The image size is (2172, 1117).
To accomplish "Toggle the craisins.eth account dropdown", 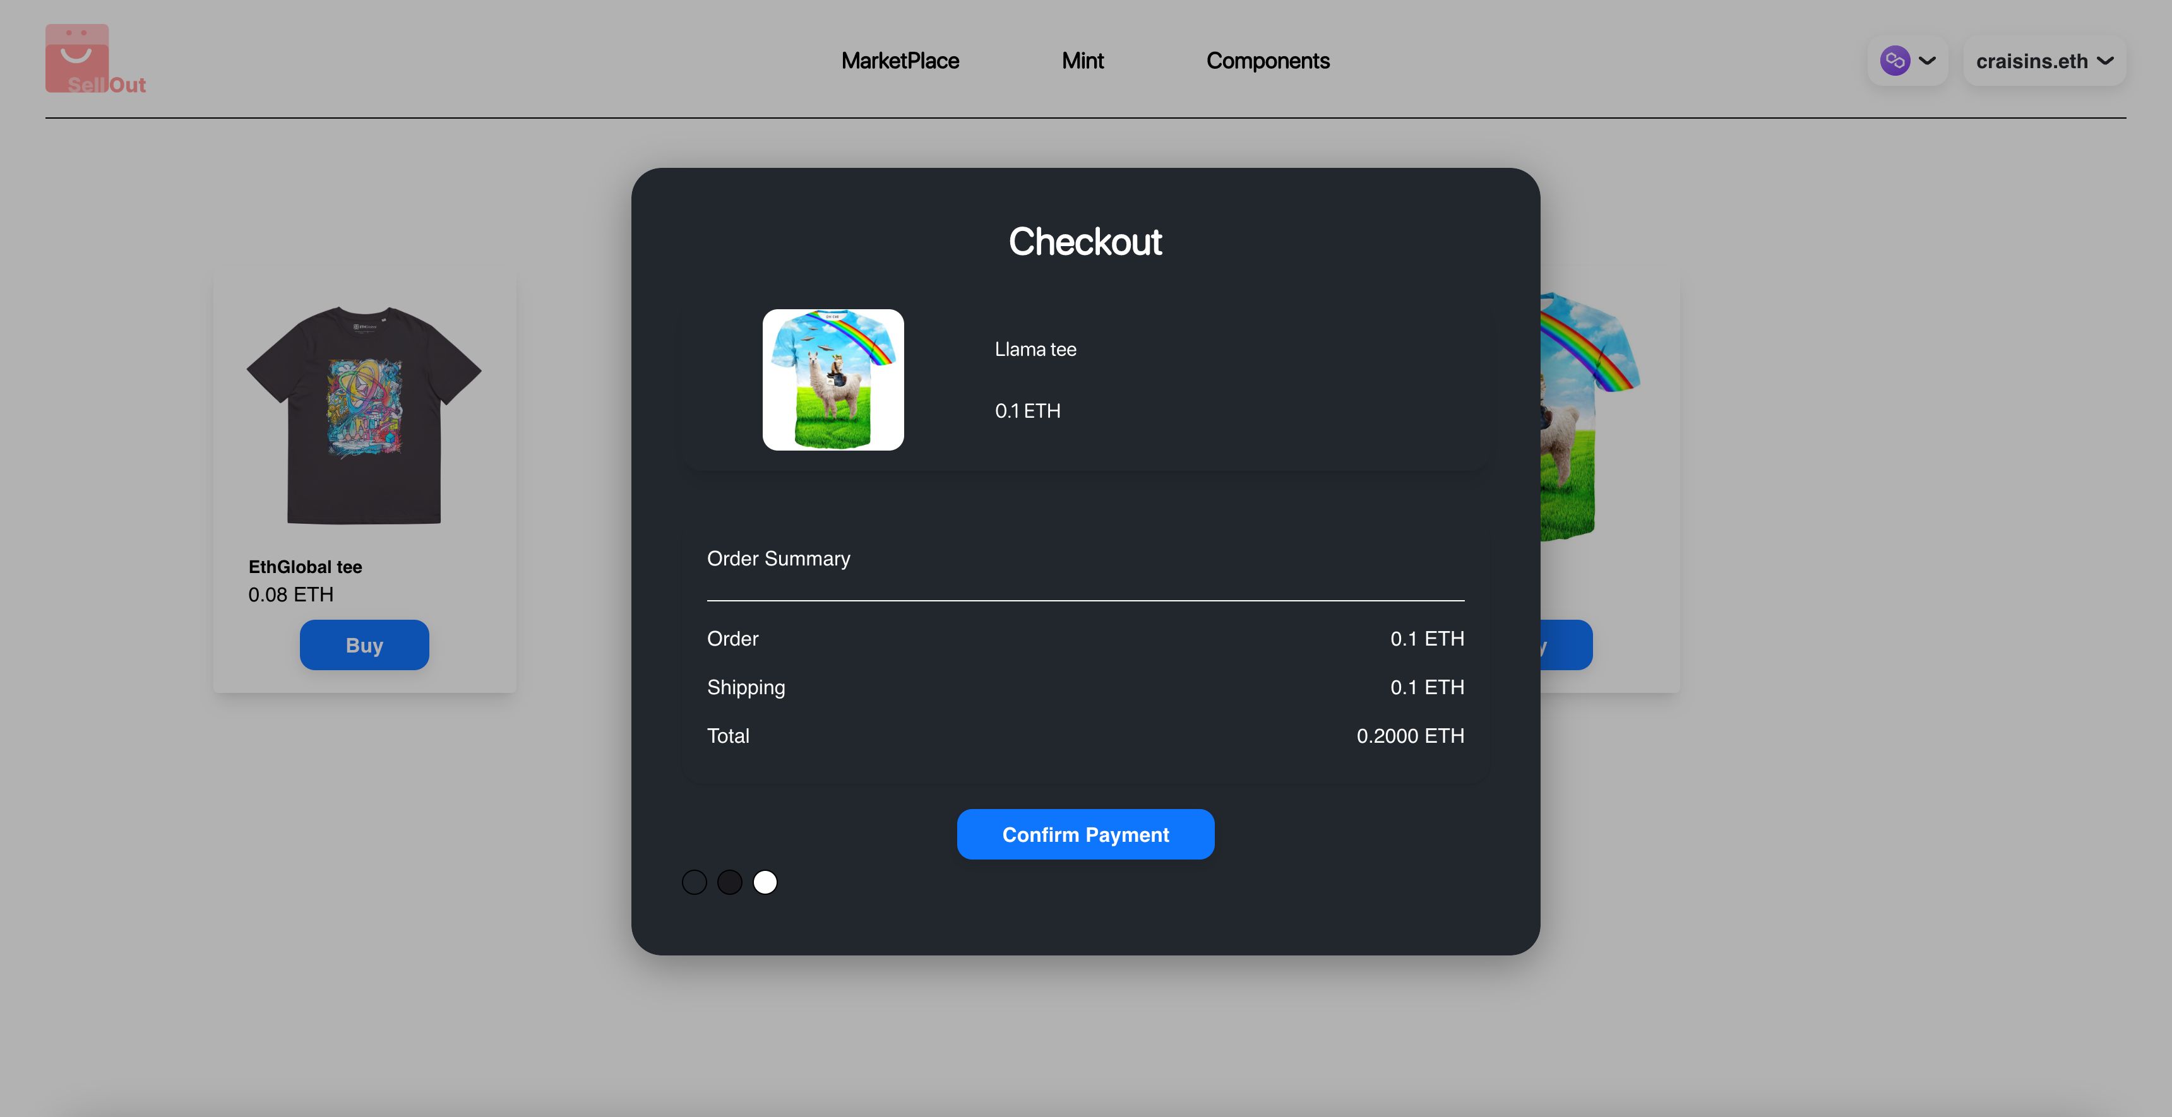I will [x=2045, y=61].
